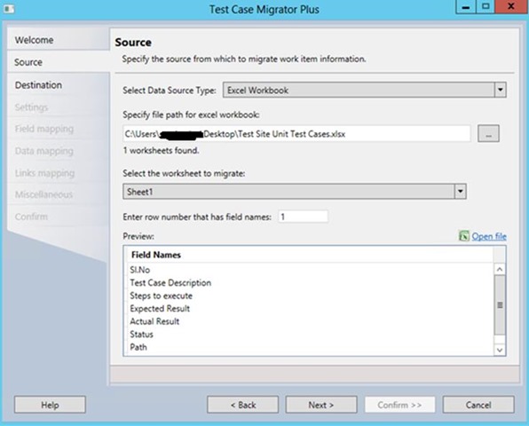Open the Open file link
The image size is (529, 426).
(489, 236)
